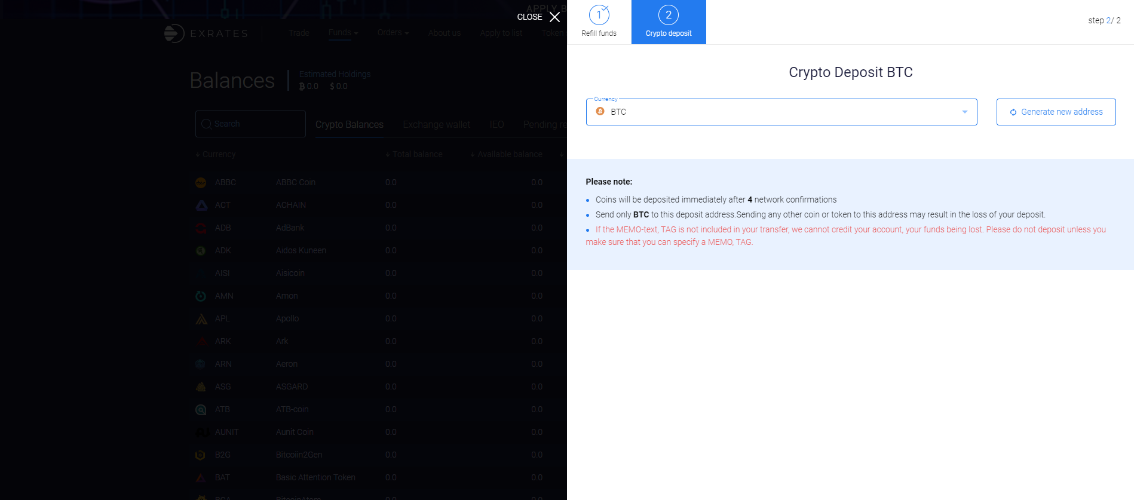Switch to the IEO tab

coord(496,124)
